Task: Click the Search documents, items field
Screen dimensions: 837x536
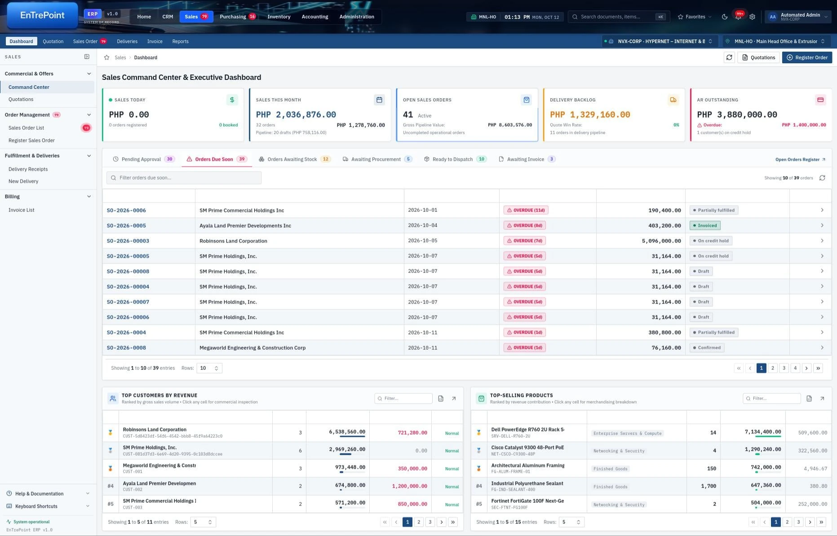Action: [618, 17]
